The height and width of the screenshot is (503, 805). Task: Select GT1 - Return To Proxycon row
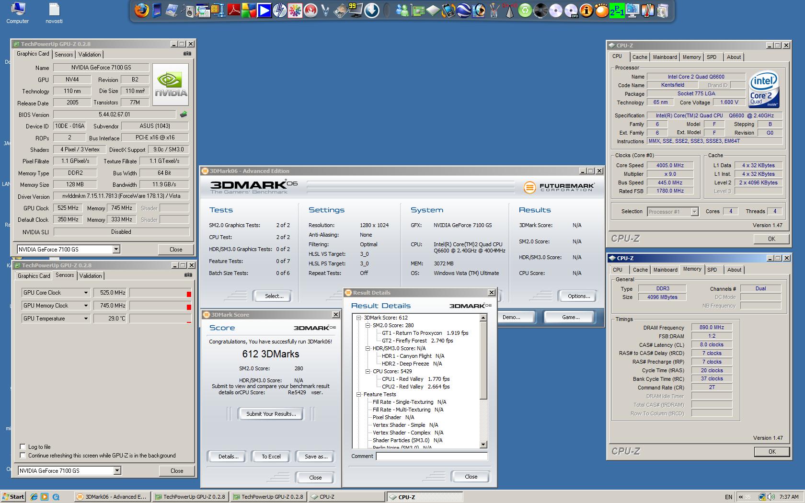425,333
